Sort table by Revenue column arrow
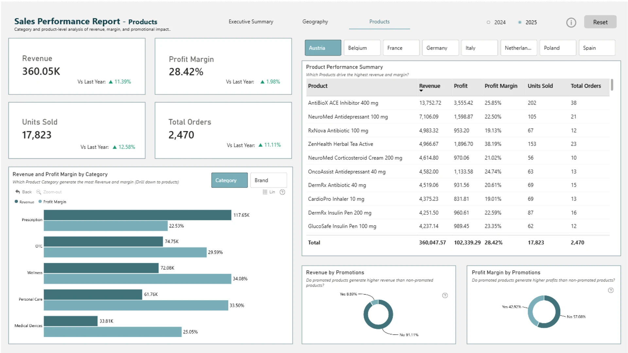 (x=421, y=91)
